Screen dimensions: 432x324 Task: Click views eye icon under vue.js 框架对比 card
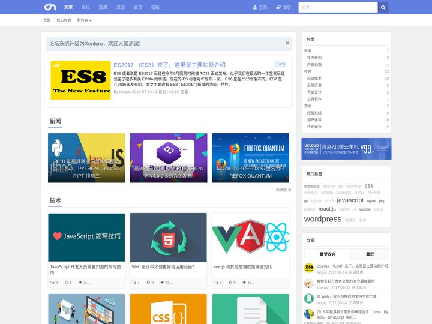point(244,283)
